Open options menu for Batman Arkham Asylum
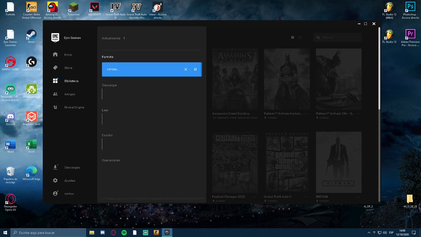Image resolution: width=421 pixels, height=237 pixels. (x=306, y=114)
